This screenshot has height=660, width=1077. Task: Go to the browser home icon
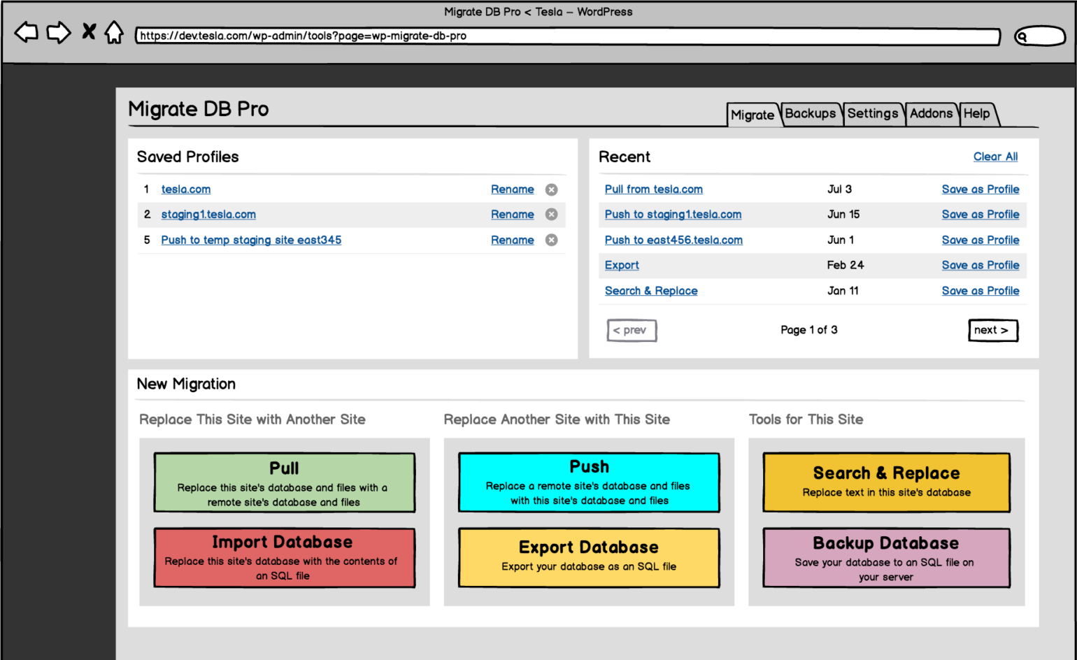point(114,32)
